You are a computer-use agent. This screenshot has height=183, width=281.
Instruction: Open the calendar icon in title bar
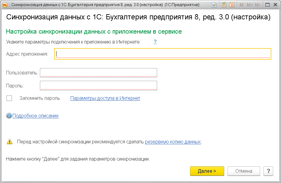232,5
